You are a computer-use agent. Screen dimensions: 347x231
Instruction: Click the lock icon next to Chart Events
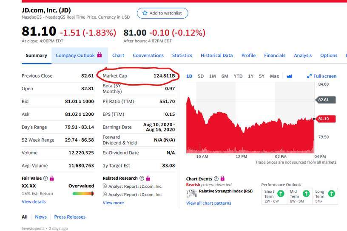pyautogui.click(x=222, y=178)
